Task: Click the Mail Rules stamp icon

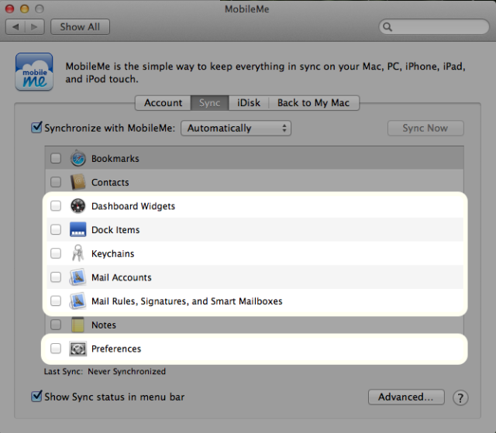Action: (77, 301)
